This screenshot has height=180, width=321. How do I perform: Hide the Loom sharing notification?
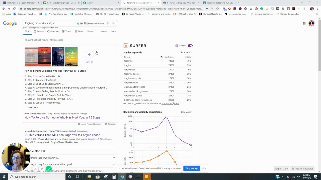coord(204,168)
